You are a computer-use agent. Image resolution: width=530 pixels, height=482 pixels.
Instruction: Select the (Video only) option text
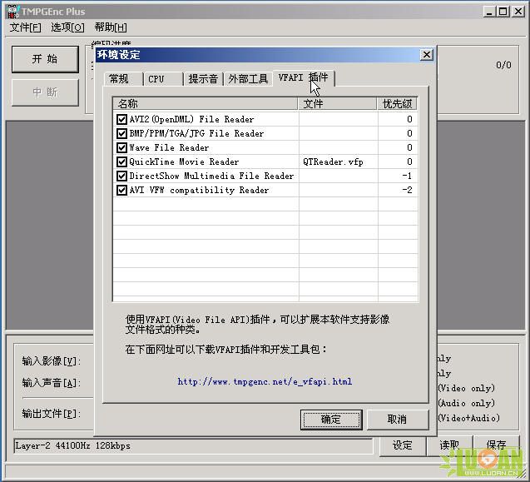[466, 388]
